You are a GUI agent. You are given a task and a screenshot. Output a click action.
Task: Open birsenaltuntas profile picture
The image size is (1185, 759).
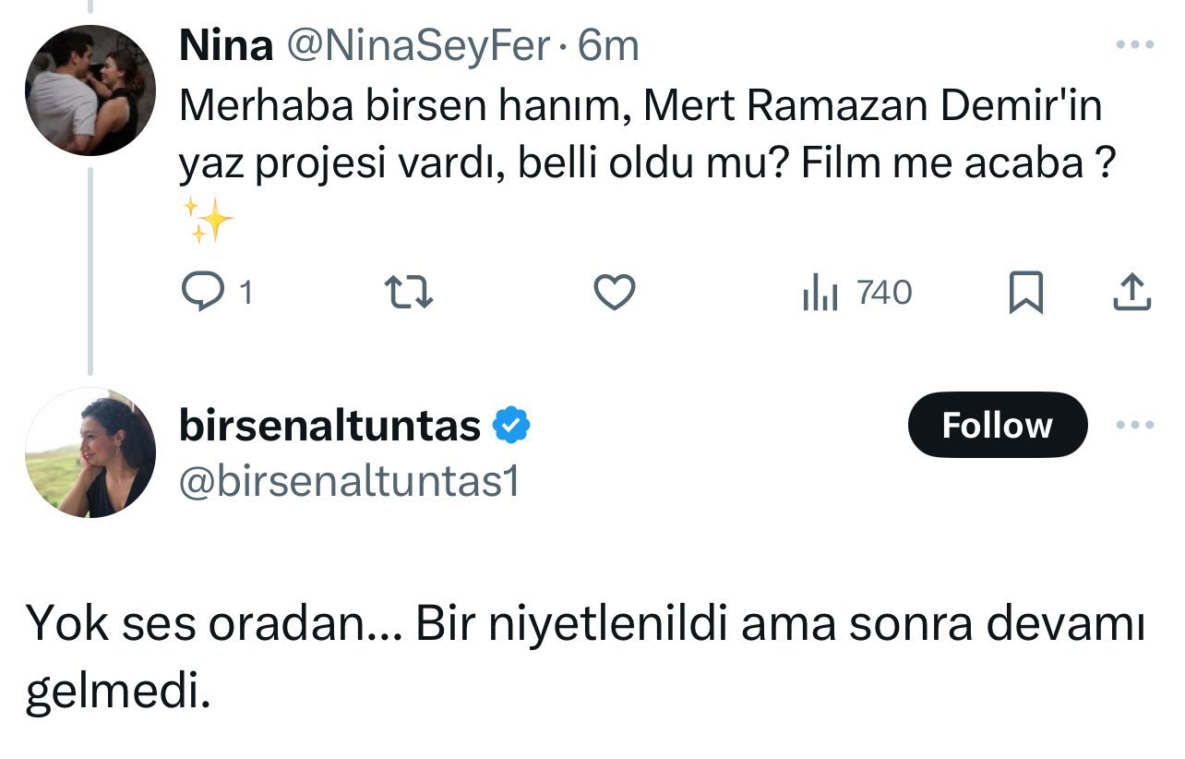click(90, 452)
